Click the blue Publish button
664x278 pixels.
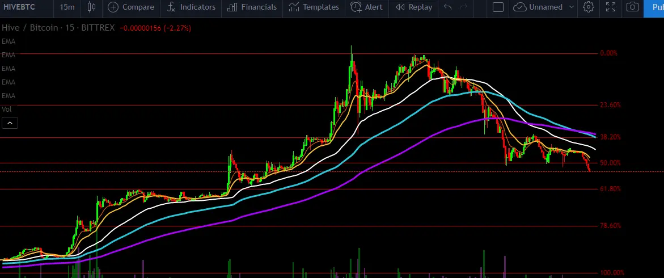(654, 7)
